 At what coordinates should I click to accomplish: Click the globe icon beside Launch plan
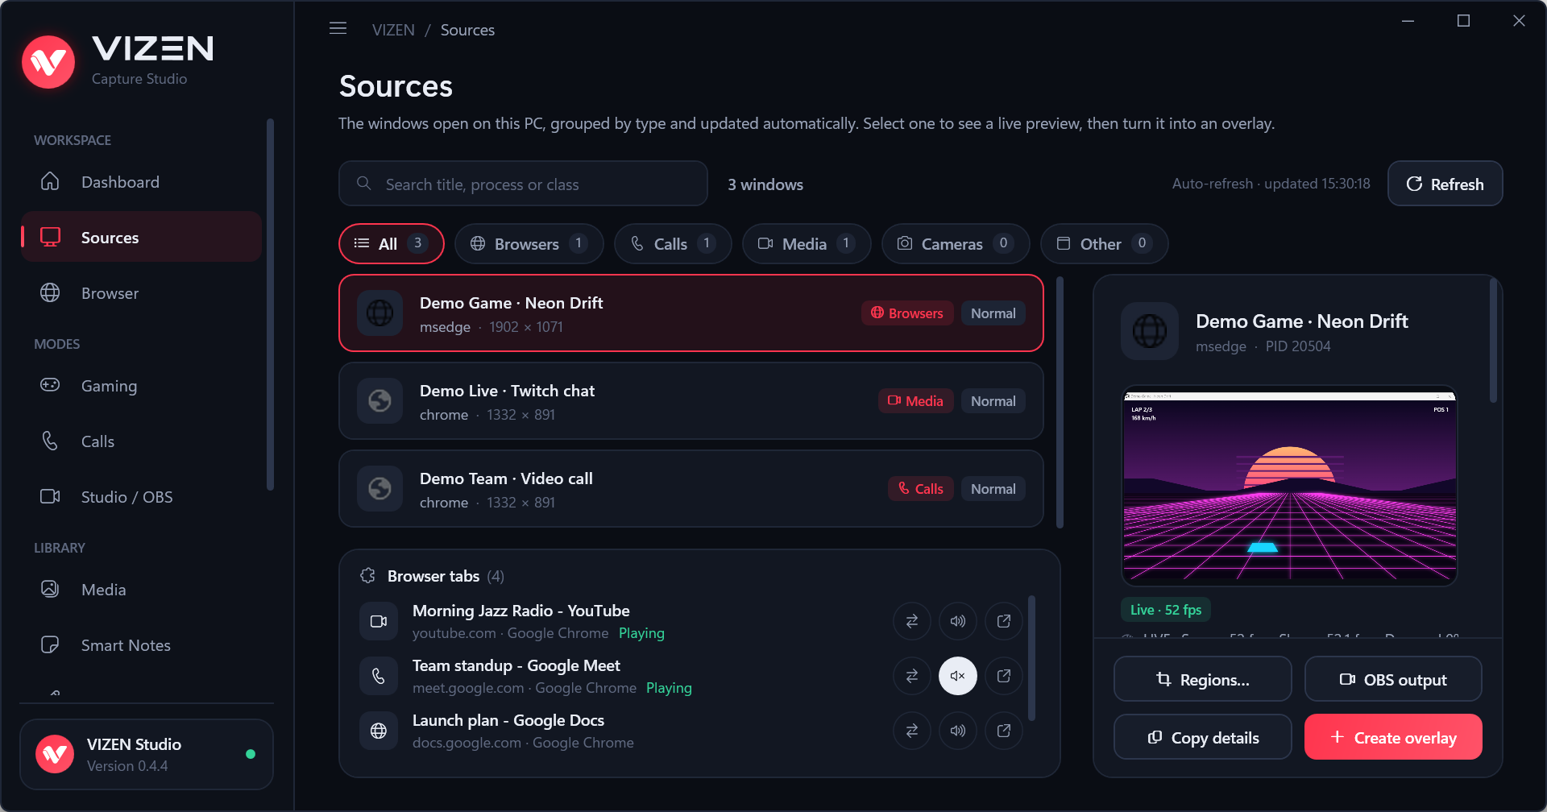pyautogui.click(x=379, y=731)
